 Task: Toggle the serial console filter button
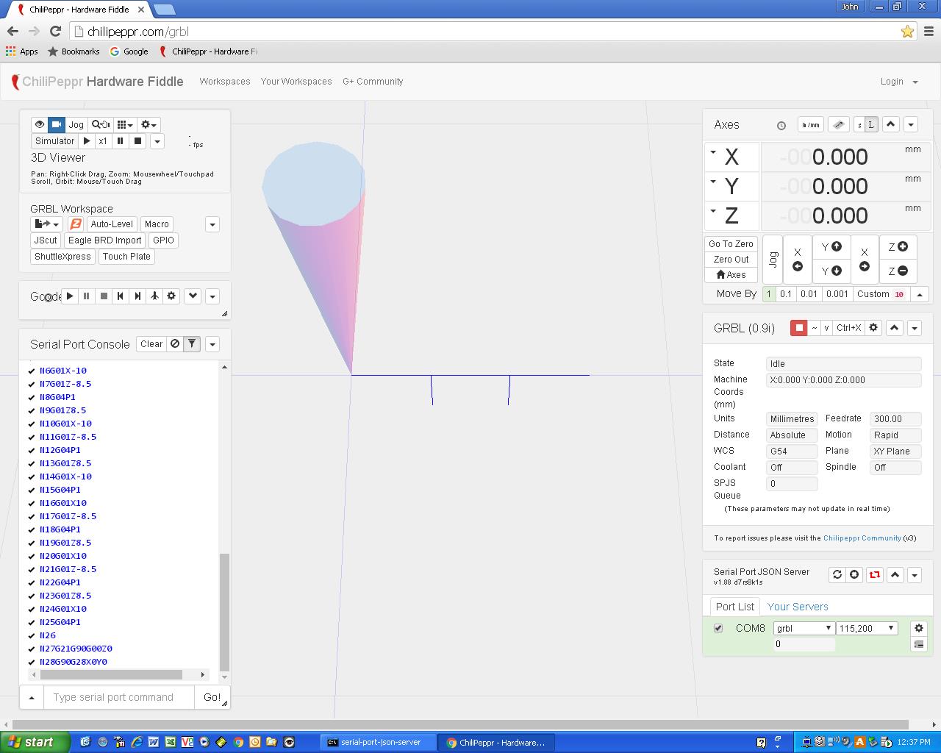191,344
